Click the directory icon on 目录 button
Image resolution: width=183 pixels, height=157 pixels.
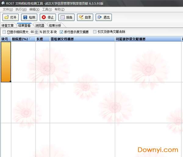click(x=81, y=17)
